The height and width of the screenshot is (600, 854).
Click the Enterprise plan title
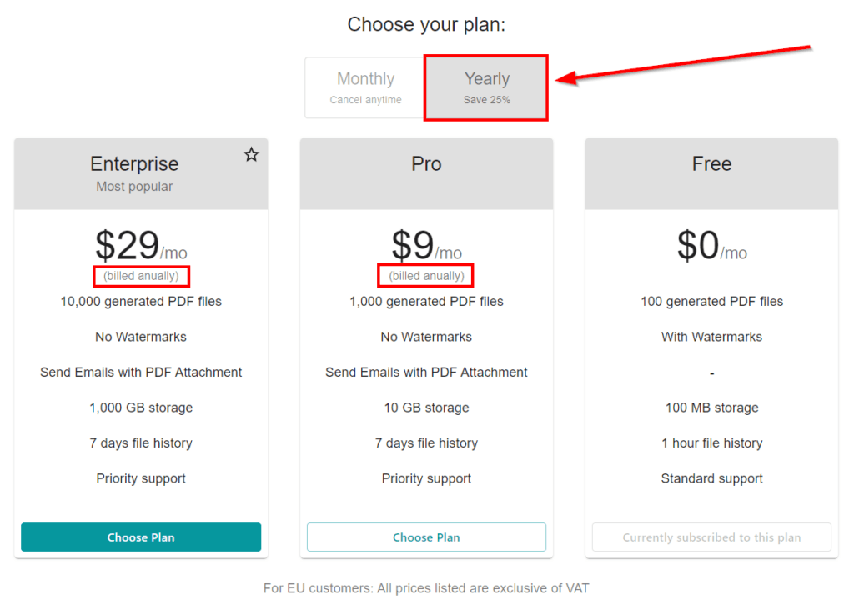click(x=134, y=164)
